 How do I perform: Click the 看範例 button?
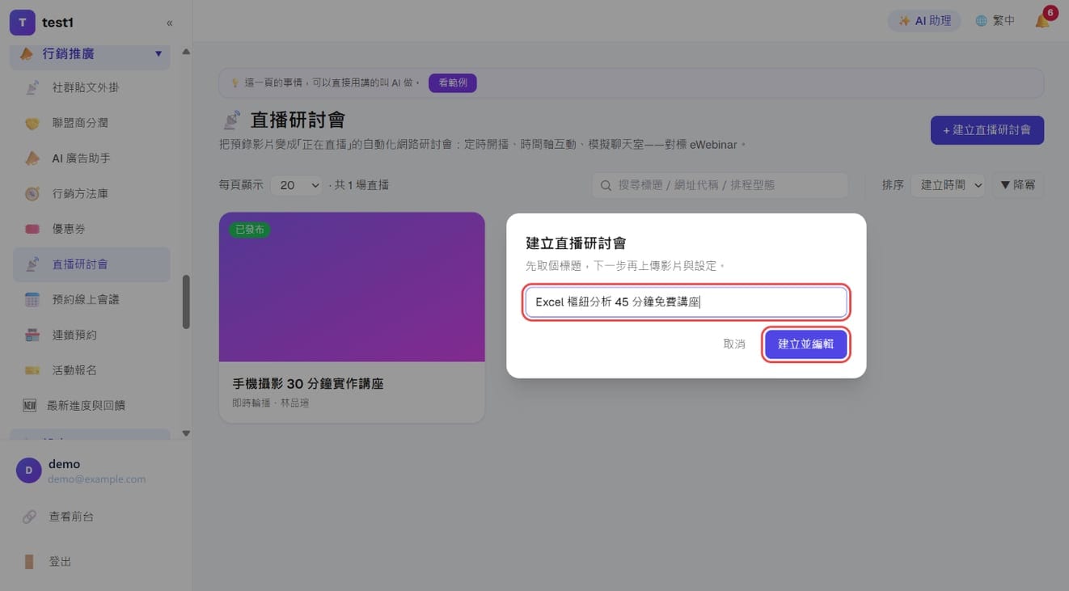[452, 82]
